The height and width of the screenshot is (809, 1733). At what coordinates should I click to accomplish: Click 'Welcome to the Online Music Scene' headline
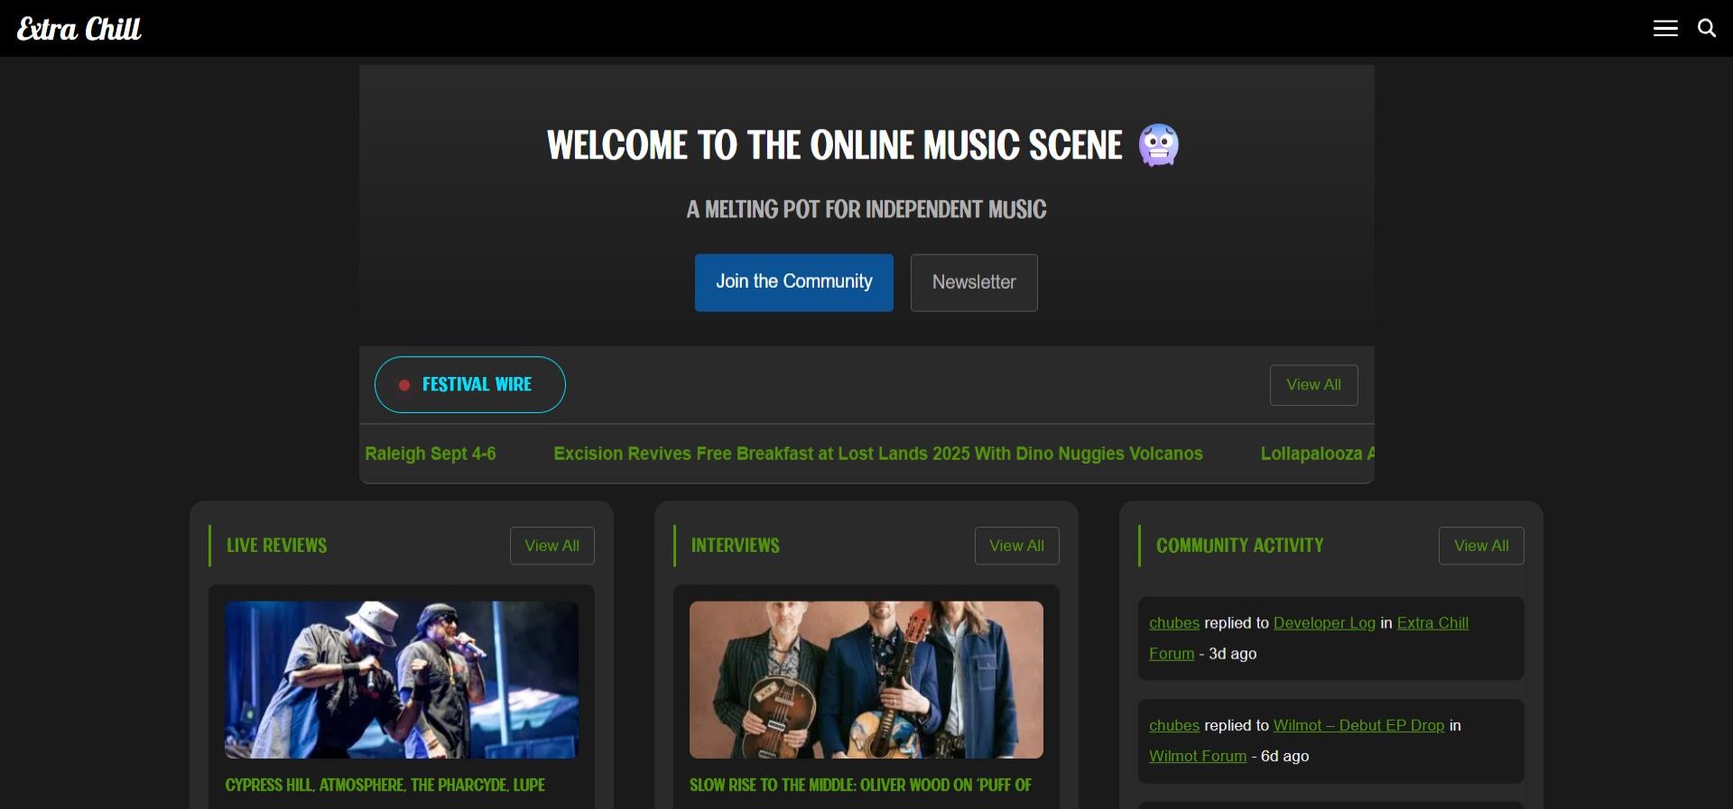point(835,145)
